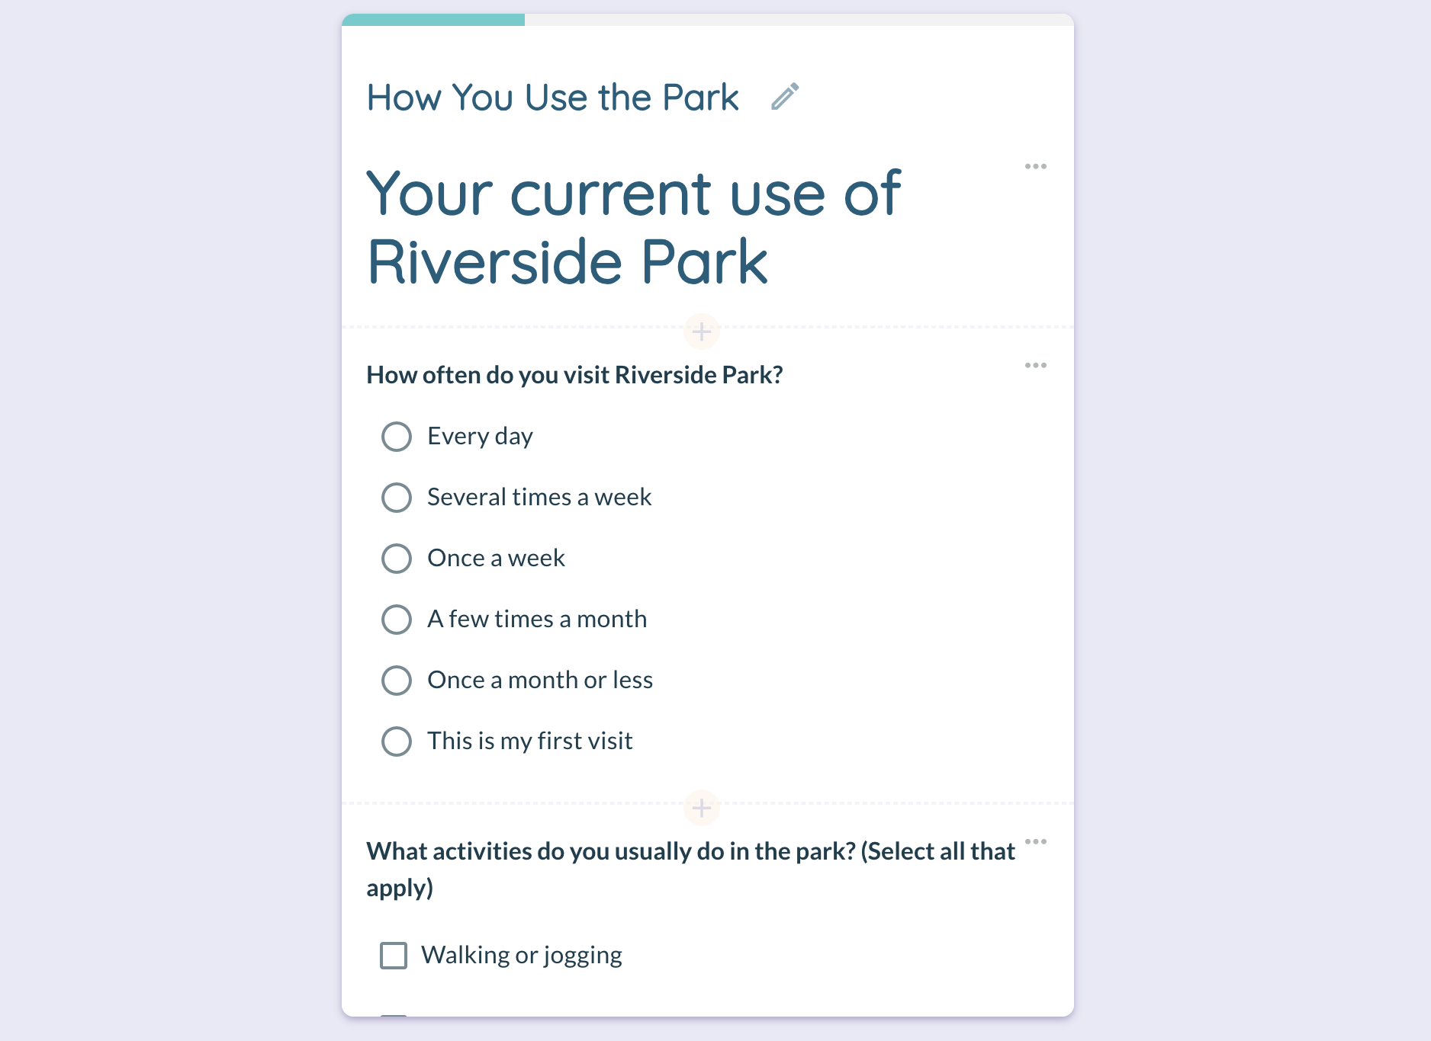Select "Once a month or less"
The width and height of the screenshot is (1431, 1041).
coord(397,681)
